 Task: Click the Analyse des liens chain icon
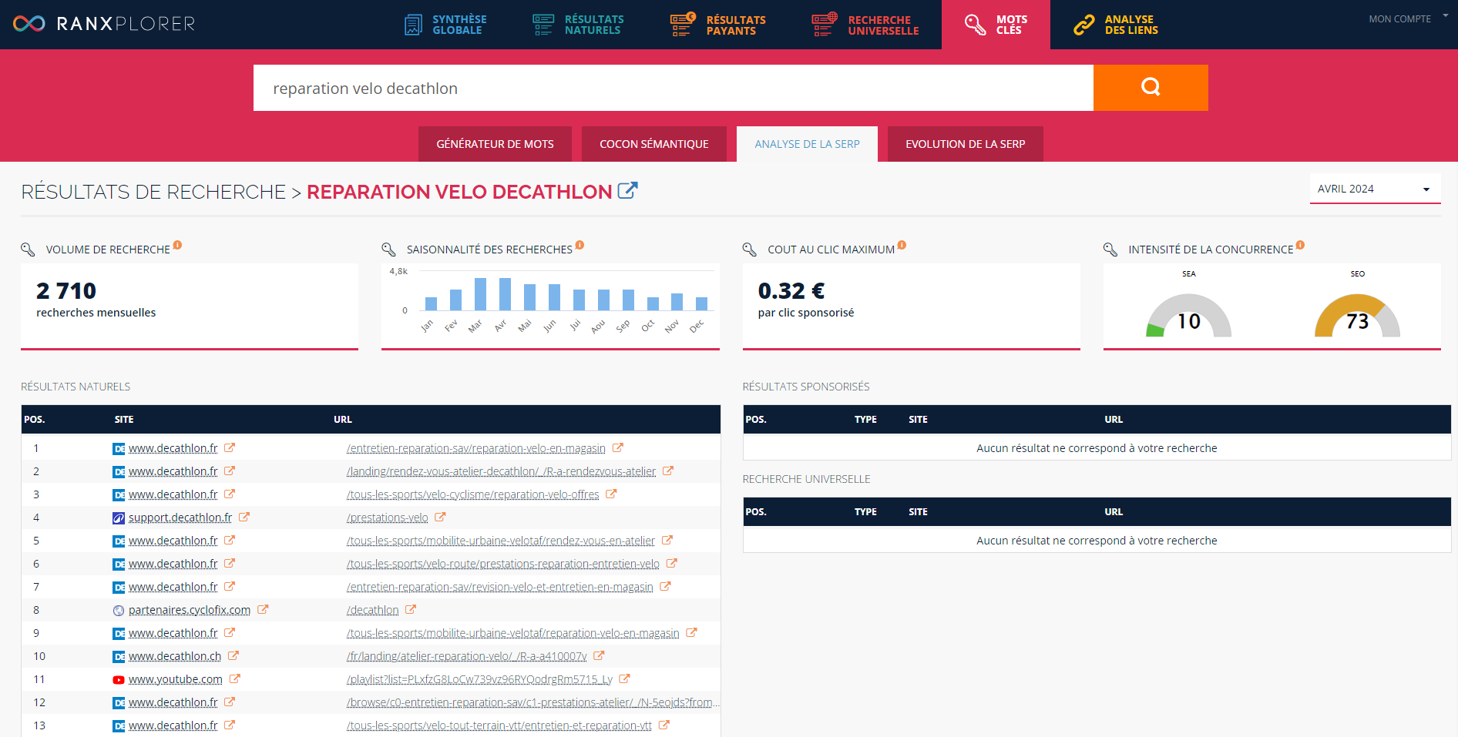pos(1084,25)
